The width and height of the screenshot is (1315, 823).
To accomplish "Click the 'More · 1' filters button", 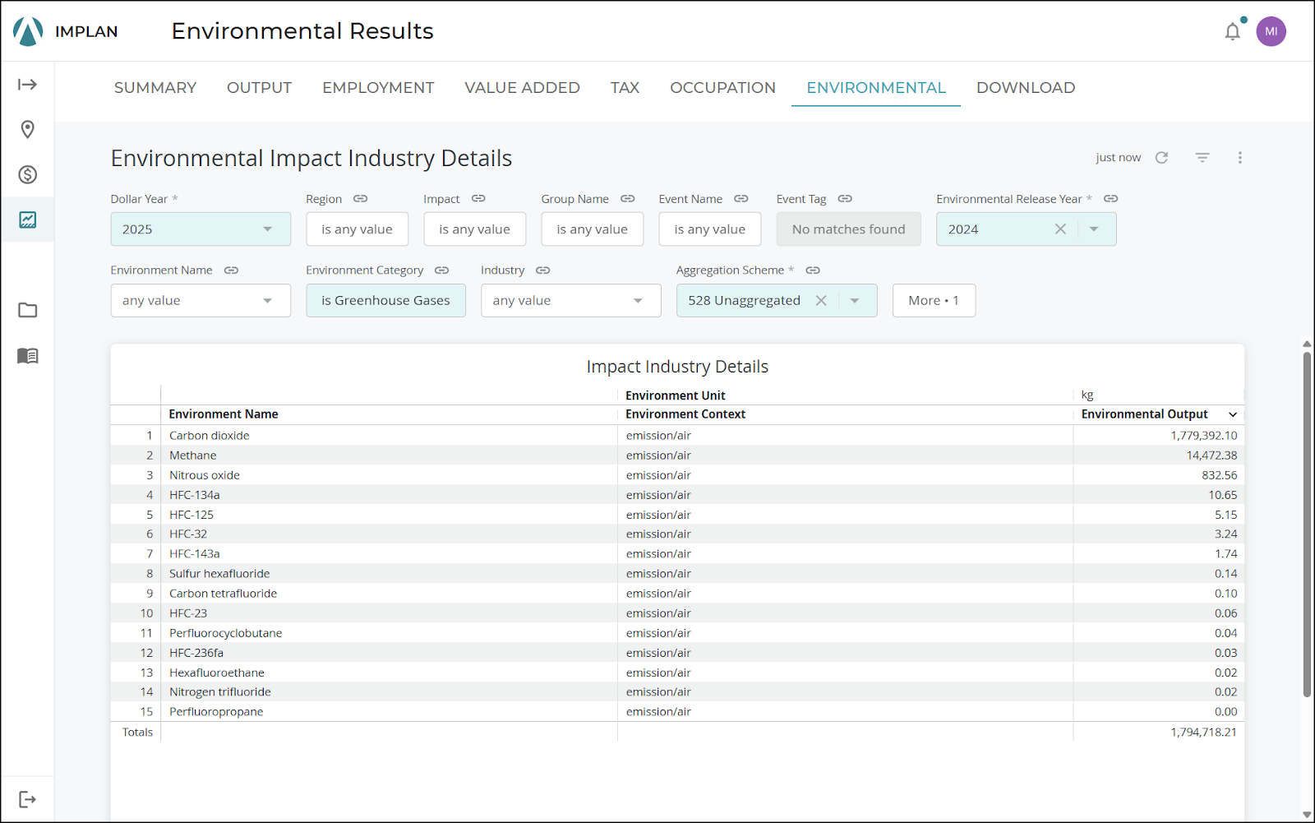I will (x=933, y=300).
